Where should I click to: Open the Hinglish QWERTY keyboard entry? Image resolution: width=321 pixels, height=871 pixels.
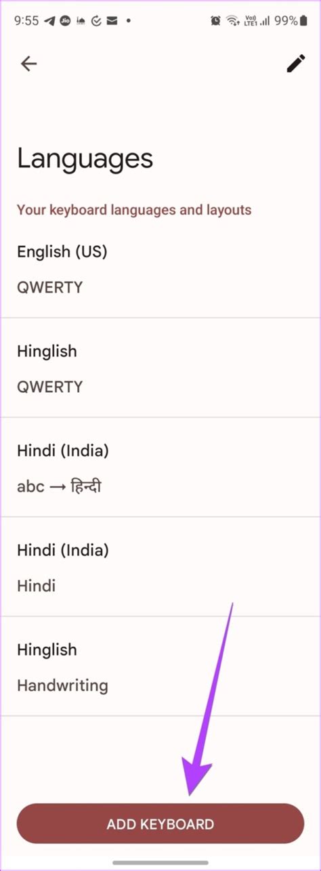point(160,368)
